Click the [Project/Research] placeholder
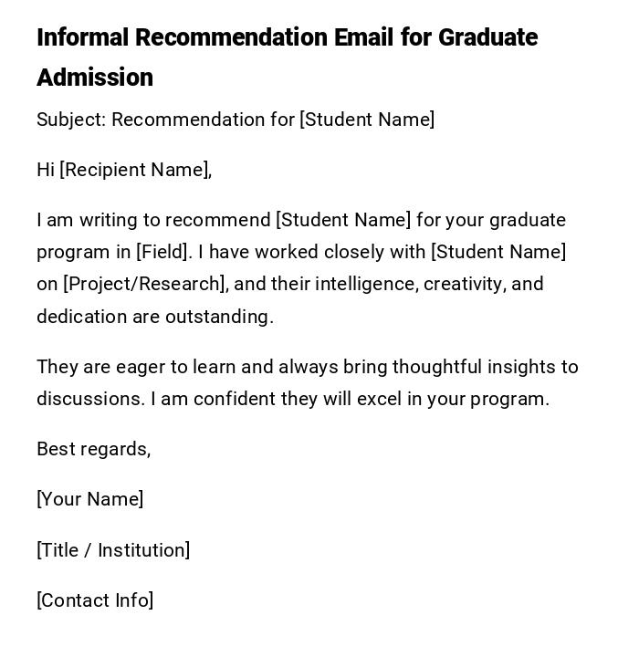Image resolution: width=639 pixels, height=657 pixels. click(x=144, y=284)
